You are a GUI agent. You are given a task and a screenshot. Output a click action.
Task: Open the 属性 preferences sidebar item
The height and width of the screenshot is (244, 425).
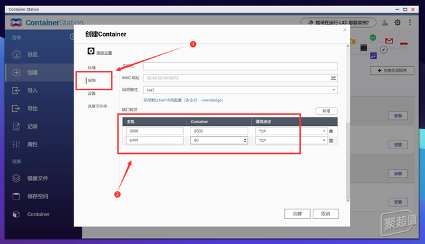point(39,144)
